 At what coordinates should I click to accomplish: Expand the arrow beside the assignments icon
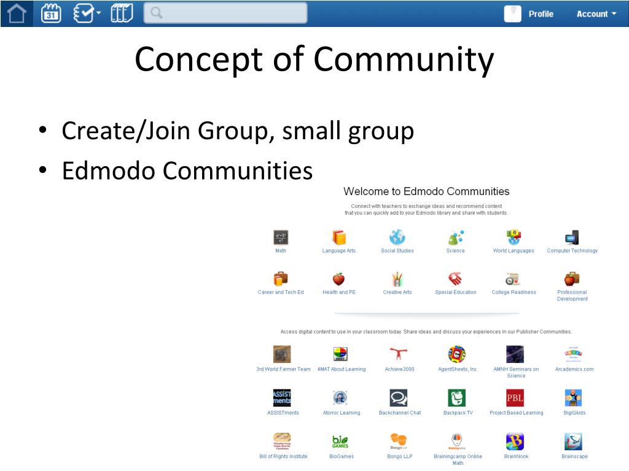click(x=99, y=13)
